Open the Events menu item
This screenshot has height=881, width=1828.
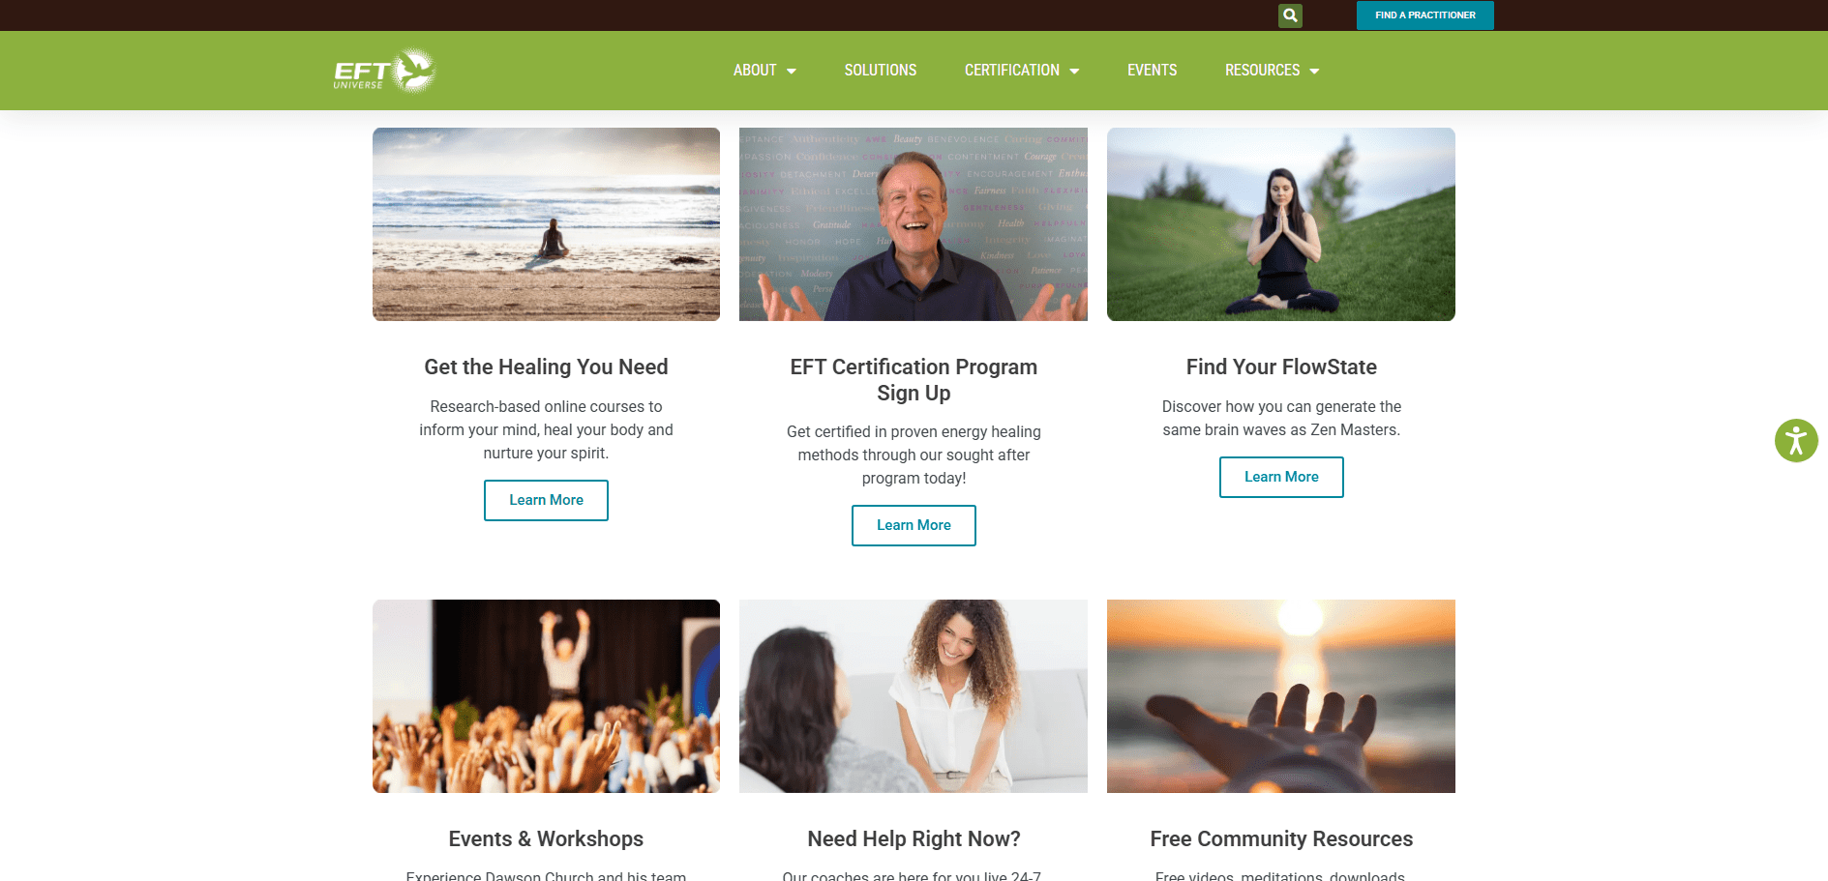pyautogui.click(x=1152, y=71)
